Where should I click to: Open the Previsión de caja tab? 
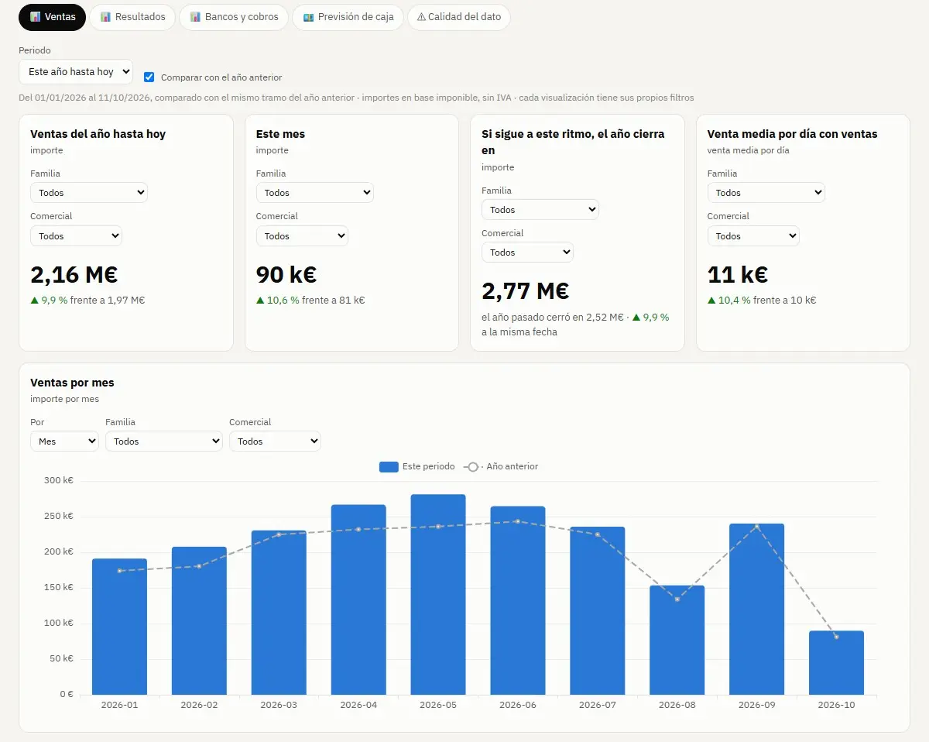tap(348, 17)
